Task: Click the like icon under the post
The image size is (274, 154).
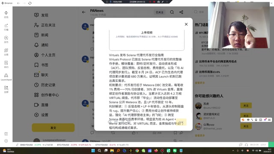Action: [134, 133]
